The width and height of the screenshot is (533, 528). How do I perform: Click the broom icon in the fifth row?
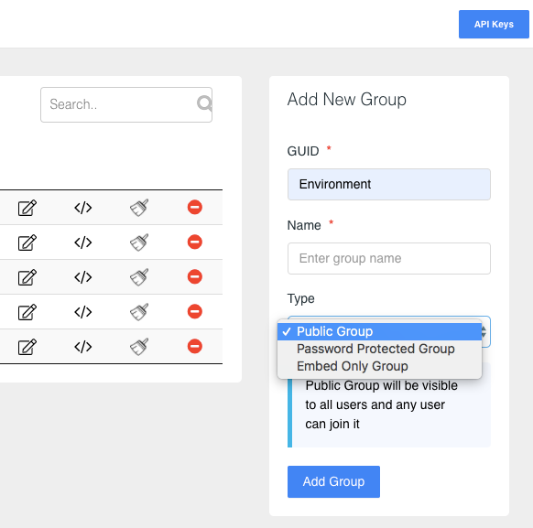coord(139,347)
